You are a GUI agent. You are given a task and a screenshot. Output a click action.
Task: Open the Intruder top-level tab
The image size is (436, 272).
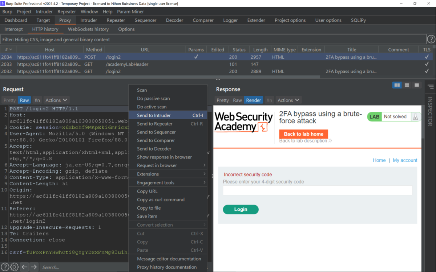[89, 20]
